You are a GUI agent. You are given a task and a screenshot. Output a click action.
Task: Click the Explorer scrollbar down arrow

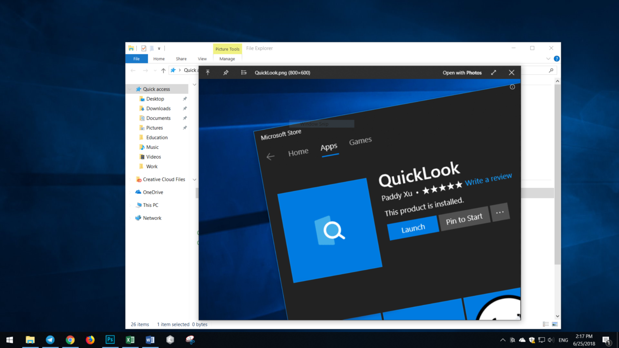(557, 317)
